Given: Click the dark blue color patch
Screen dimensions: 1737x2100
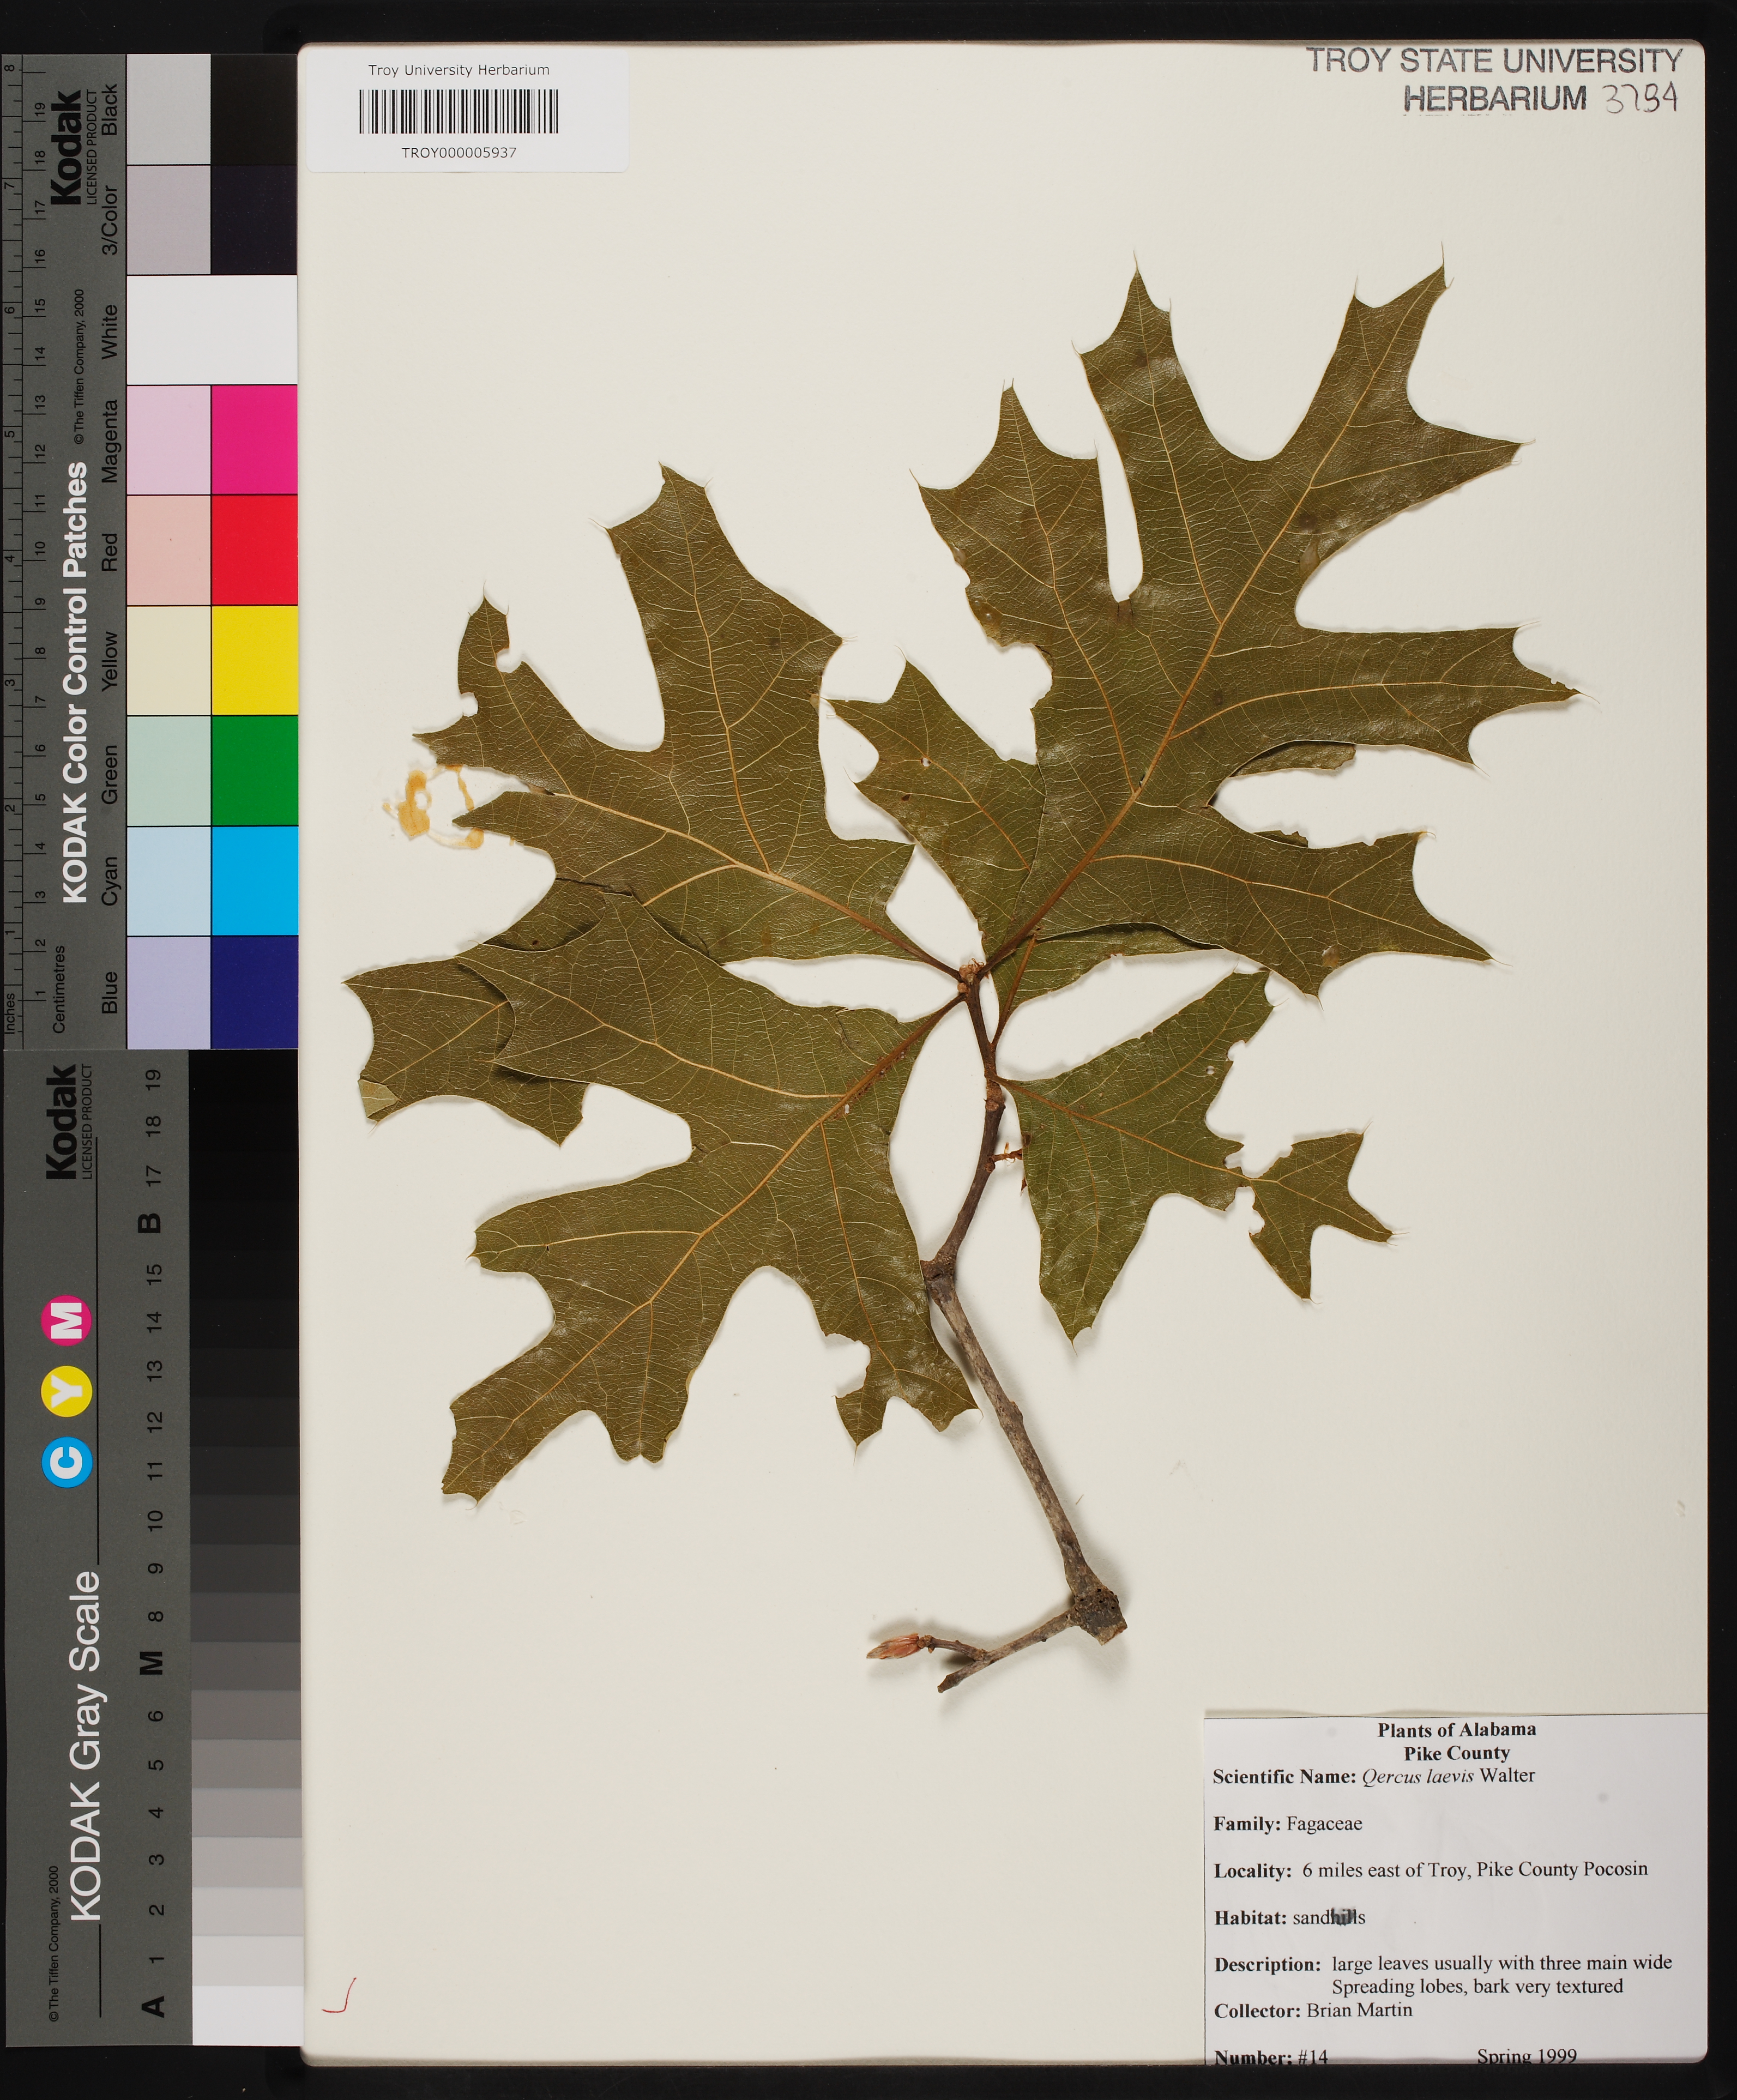Looking at the screenshot, I should pyautogui.click(x=254, y=992).
